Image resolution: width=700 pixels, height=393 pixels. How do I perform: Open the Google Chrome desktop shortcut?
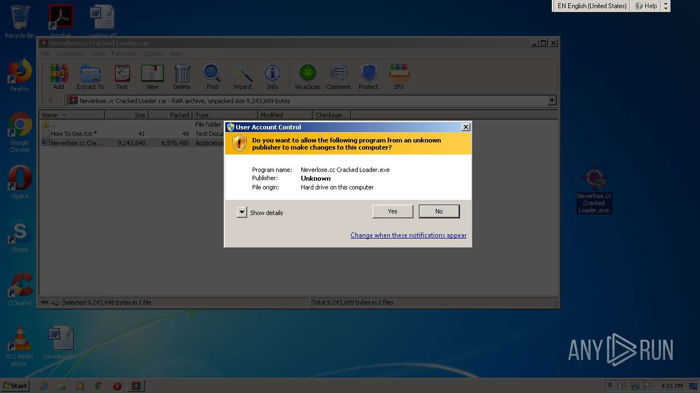[20, 132]
